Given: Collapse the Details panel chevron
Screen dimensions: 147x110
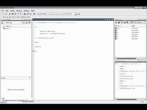Looking at the screenshot, I should (30, 78).
